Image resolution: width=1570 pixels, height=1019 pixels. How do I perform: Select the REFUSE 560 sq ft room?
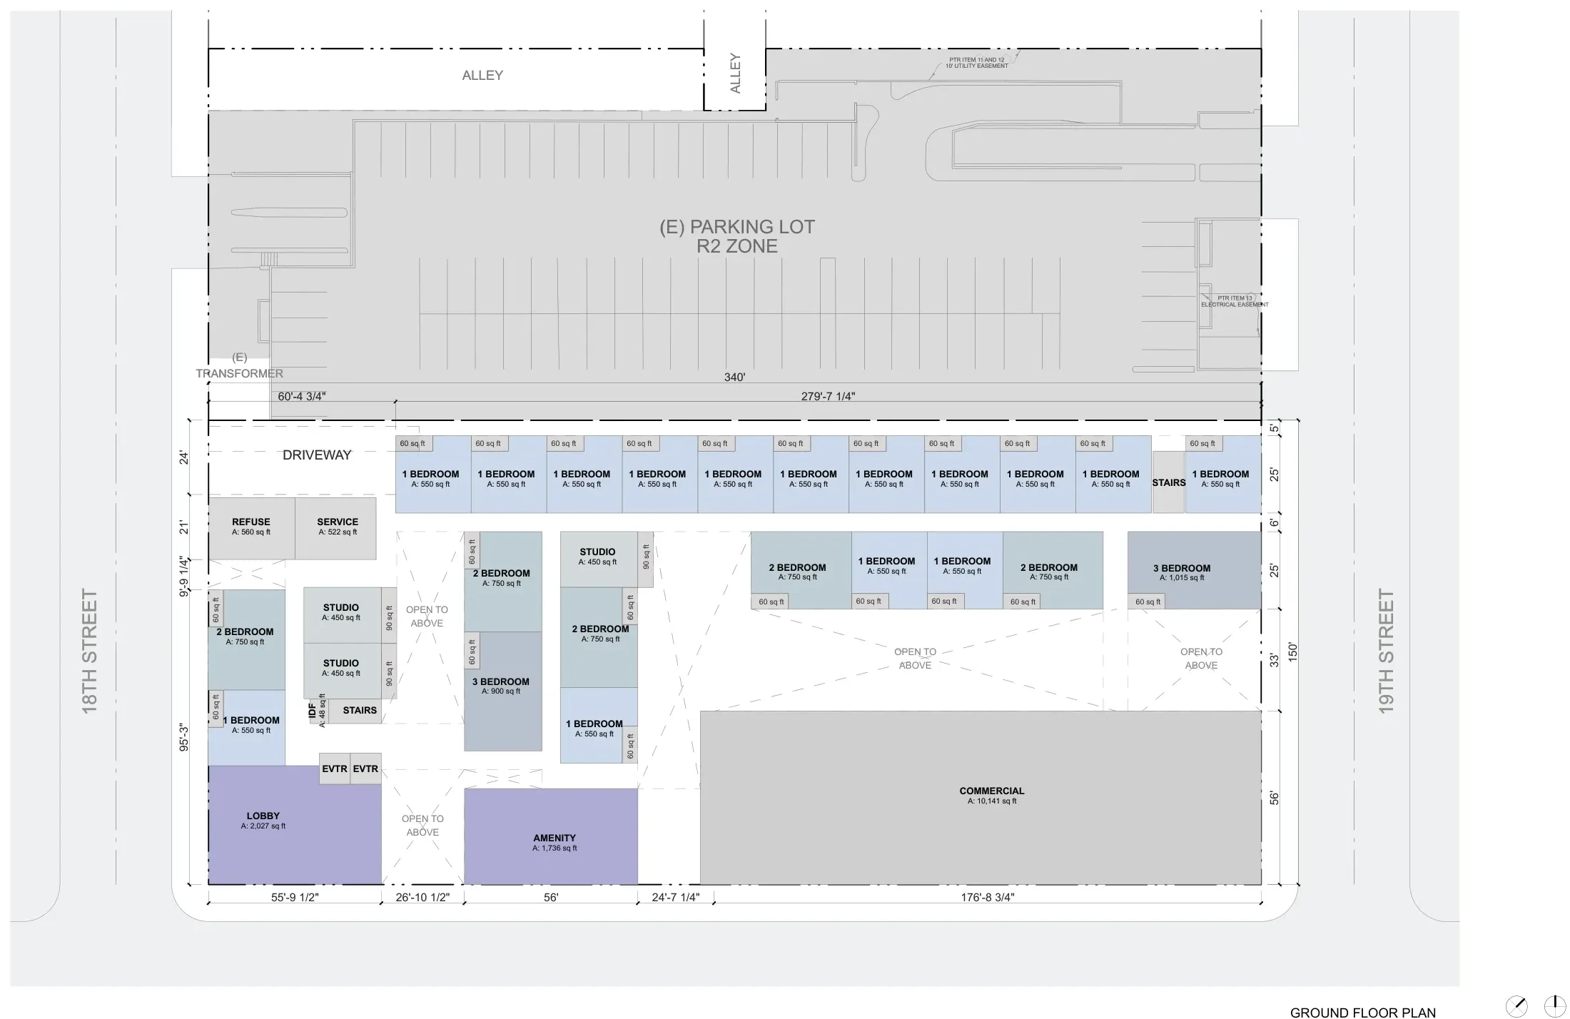pos(251,528)
